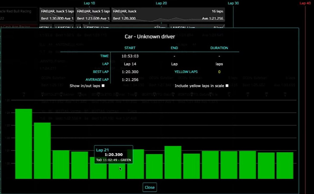This screenshot has width=314, height=194.
Task: Click the lap 27 bar in chart
Action: coord(229,165)
